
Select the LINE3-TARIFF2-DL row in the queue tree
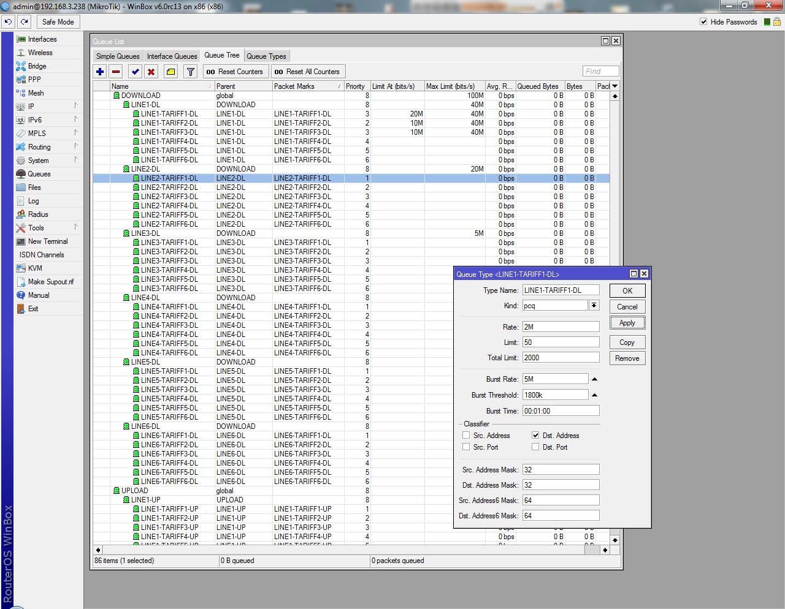(351, 252)
